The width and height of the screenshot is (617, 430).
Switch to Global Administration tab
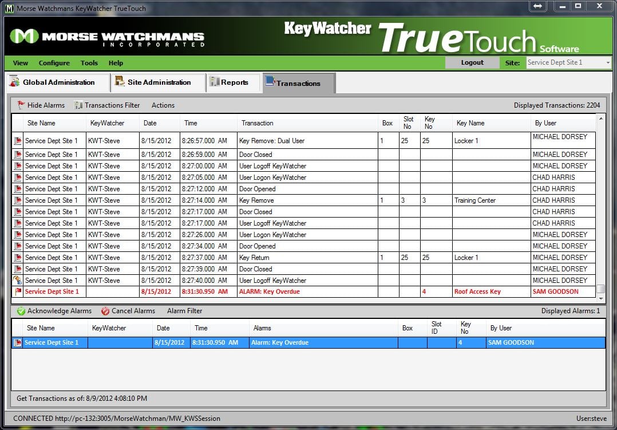pyautogui.click(x=58, y=82)
